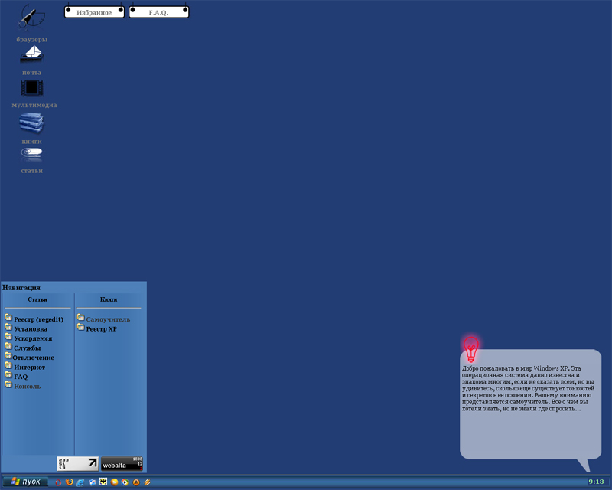The height and width of the screenshot is (490, 612).
Task: Click the folder icon beside Службы
Action: 8,346
